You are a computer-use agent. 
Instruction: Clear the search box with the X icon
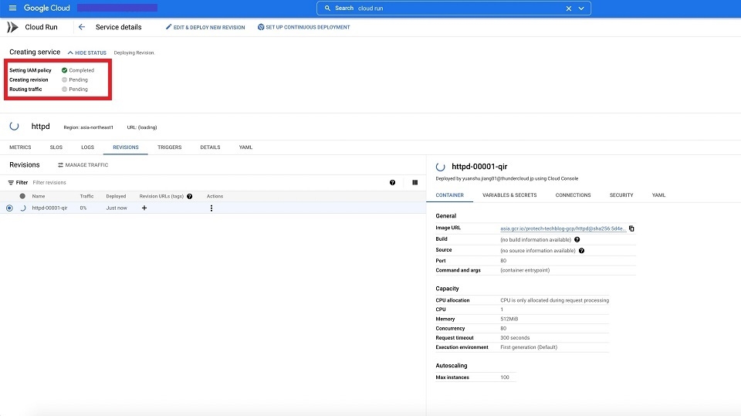[569, 8]
